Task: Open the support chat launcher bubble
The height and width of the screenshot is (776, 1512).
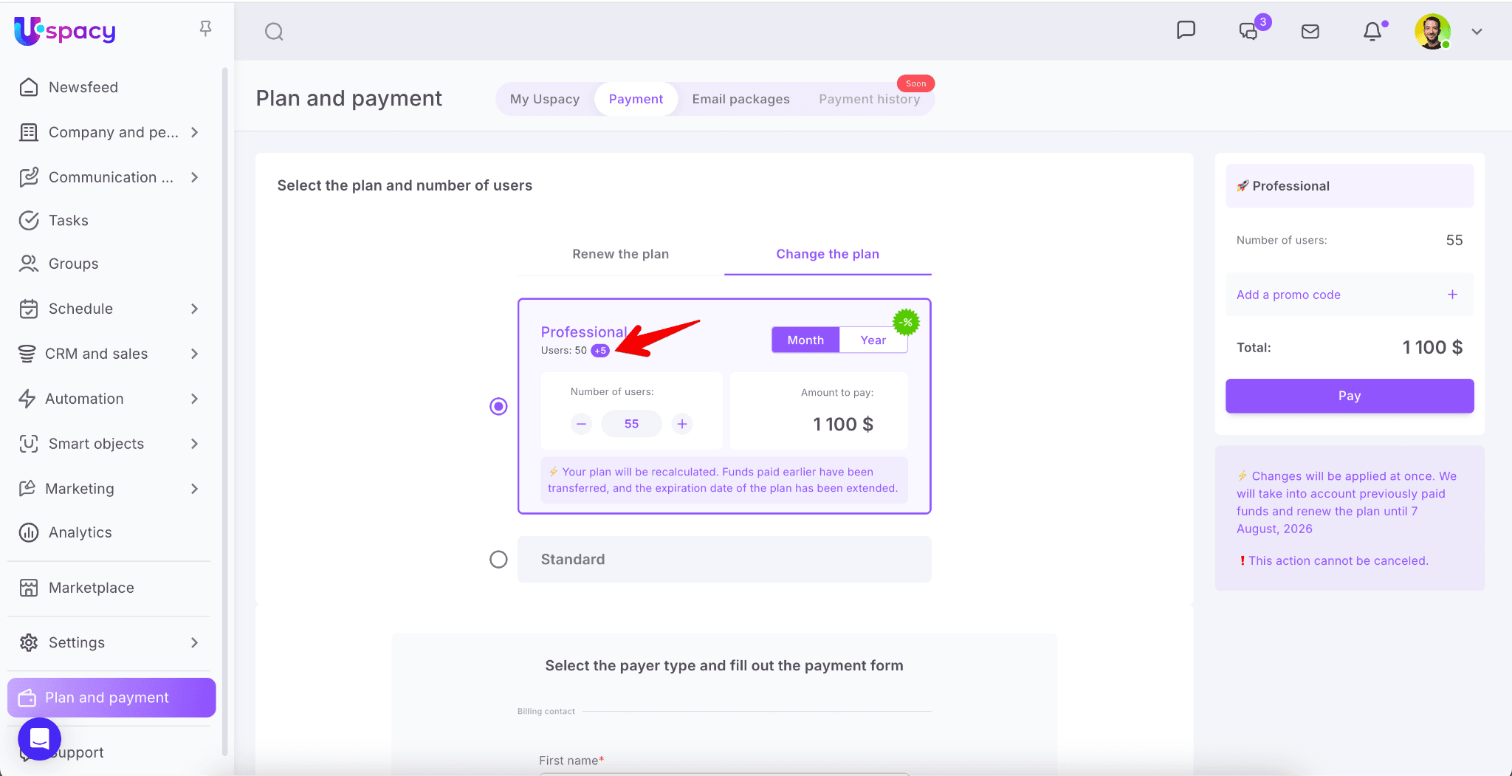Action: tap(39, 738)
